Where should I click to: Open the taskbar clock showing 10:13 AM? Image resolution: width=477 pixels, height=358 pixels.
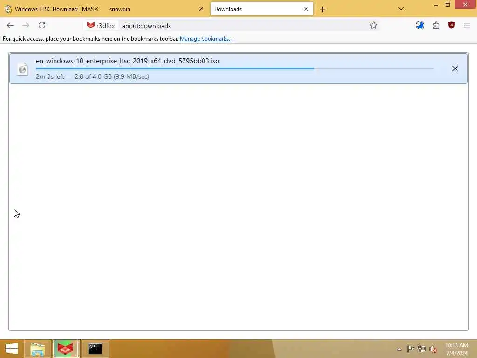click(x=457, y=349)
